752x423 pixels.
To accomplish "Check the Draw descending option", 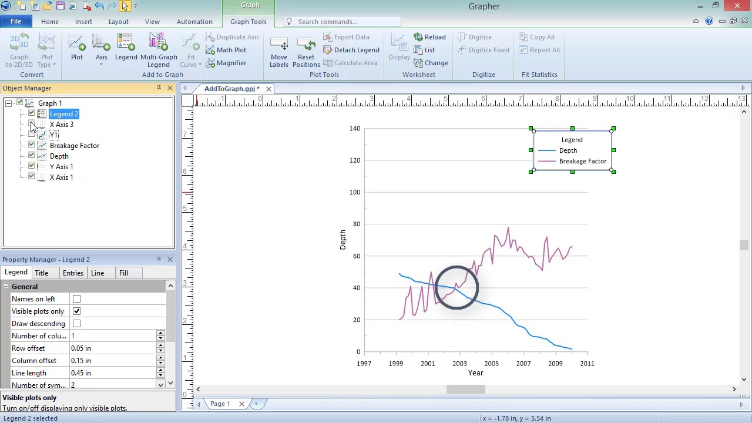I will click(76, 324).
